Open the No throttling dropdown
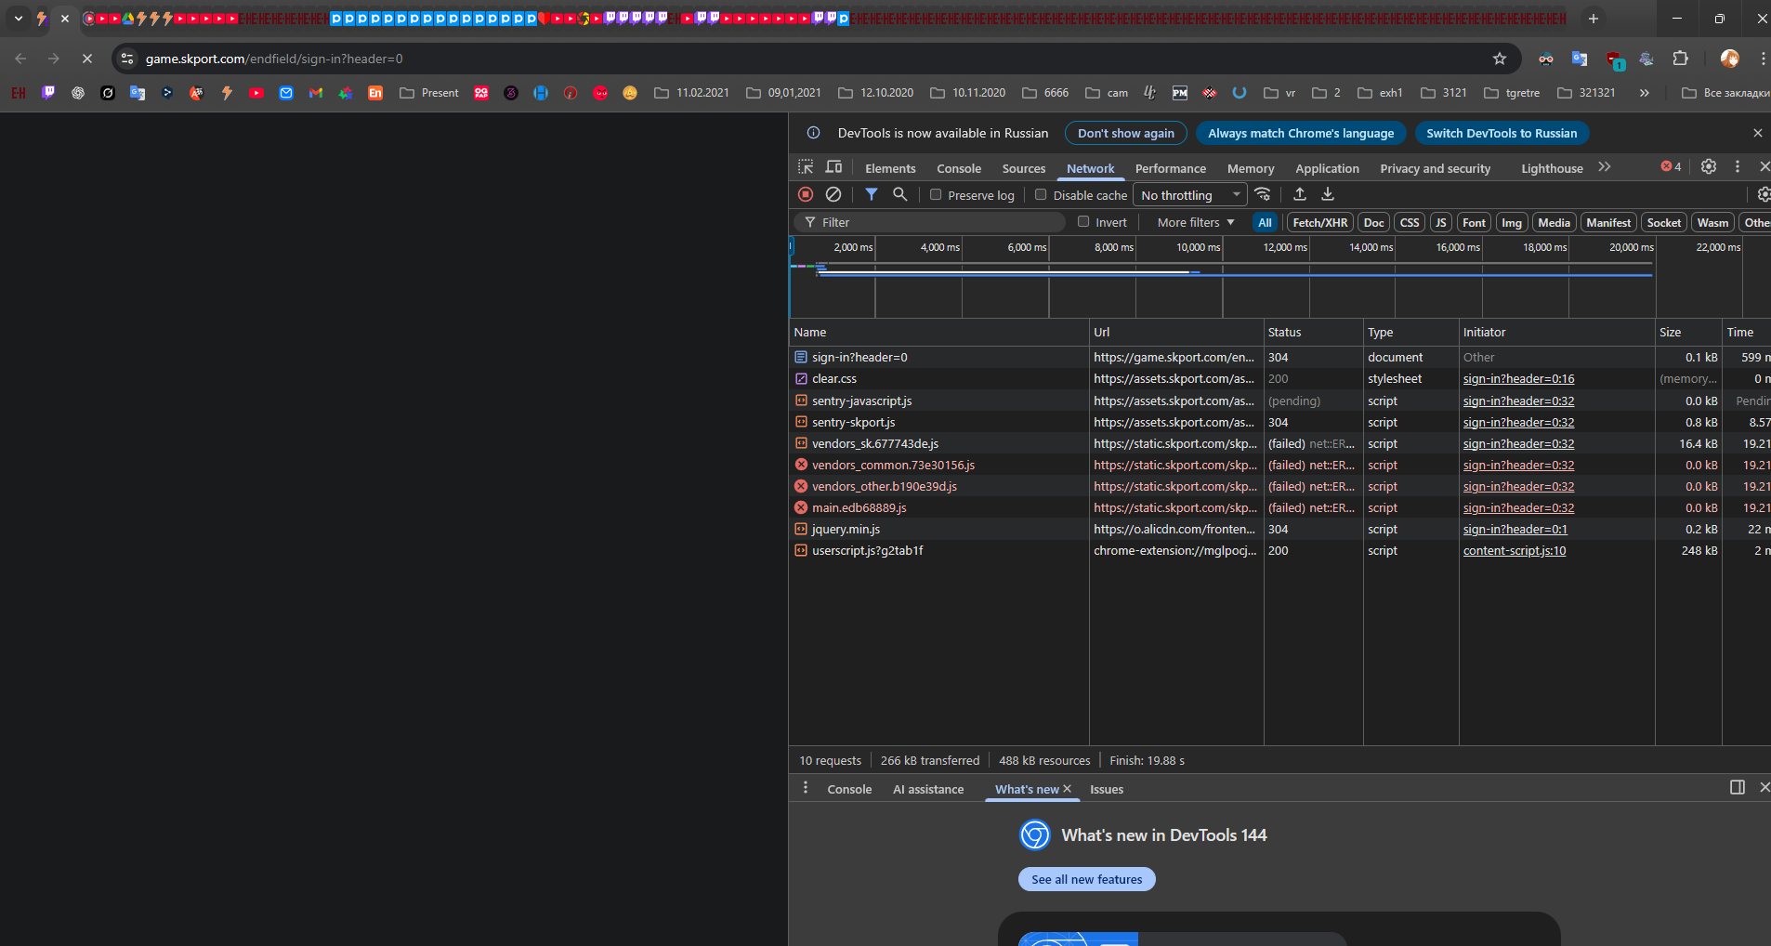Screen dimensions: 1771x946 1189,195
